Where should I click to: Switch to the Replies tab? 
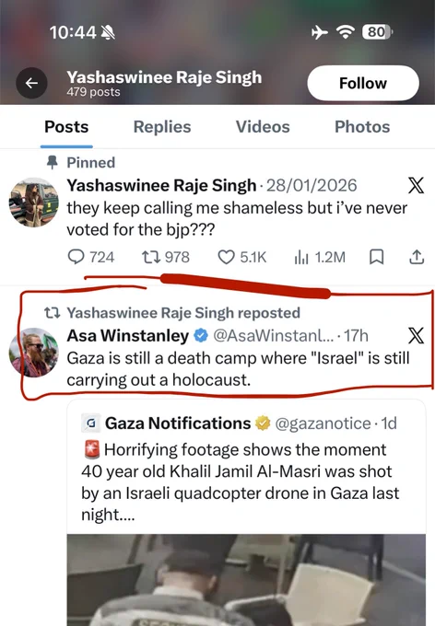[162, 126]
